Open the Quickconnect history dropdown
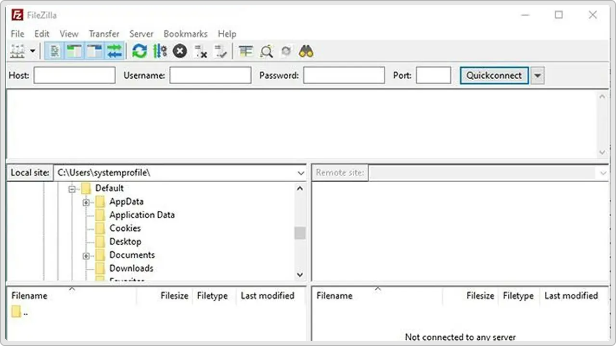This screenshot has width=616, height=346. click(538, 76)
